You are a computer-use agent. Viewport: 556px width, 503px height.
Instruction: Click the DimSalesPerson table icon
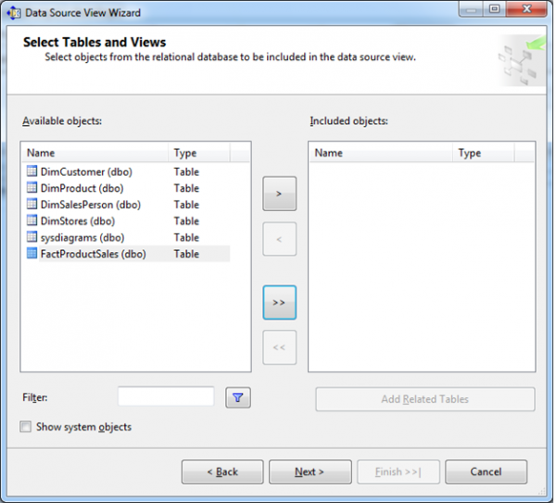32,205
